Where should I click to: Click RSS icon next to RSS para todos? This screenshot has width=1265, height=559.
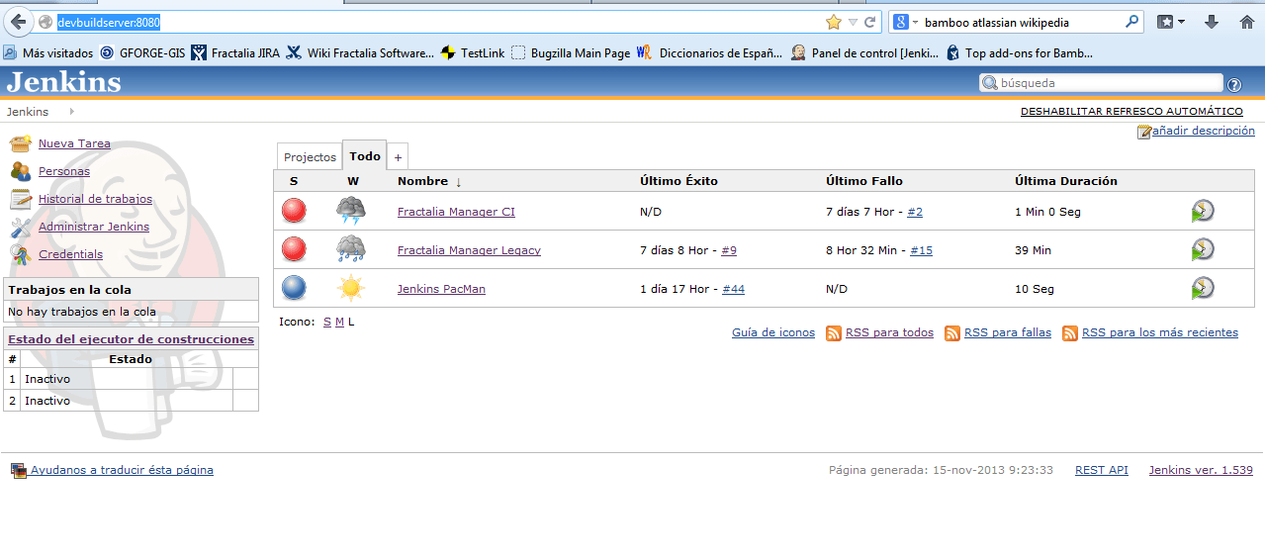point(834,333)
